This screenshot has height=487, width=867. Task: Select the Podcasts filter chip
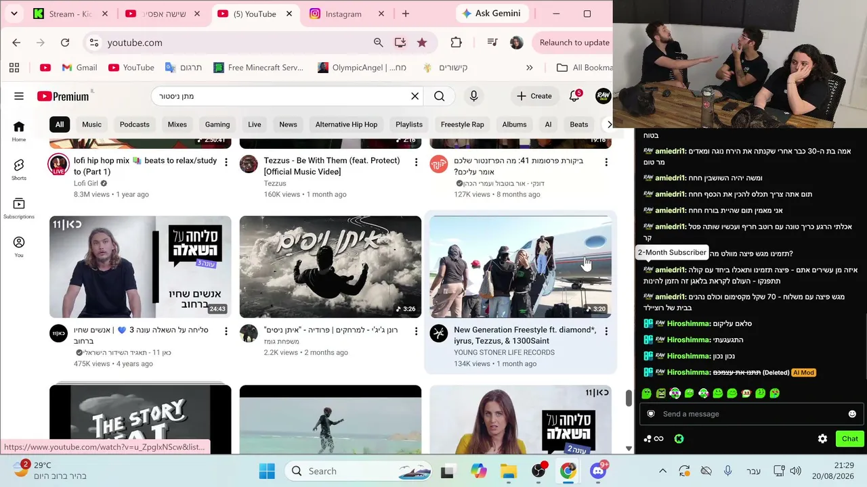pos(135,124)
